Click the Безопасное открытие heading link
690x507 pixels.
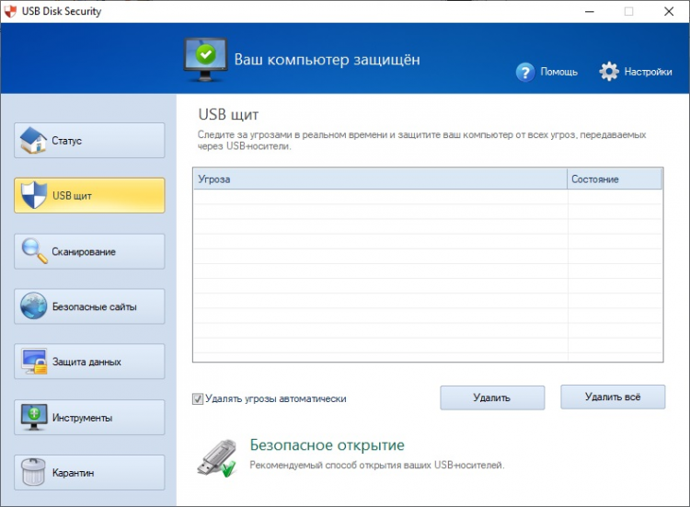327,445
